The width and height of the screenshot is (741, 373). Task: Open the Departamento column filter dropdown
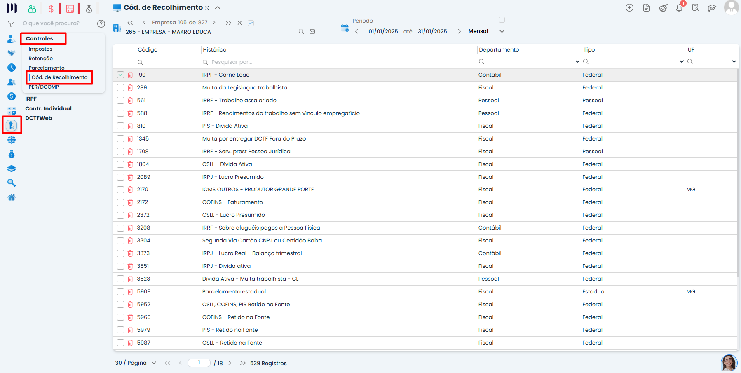pyautogui.click(x=577, y=62)
